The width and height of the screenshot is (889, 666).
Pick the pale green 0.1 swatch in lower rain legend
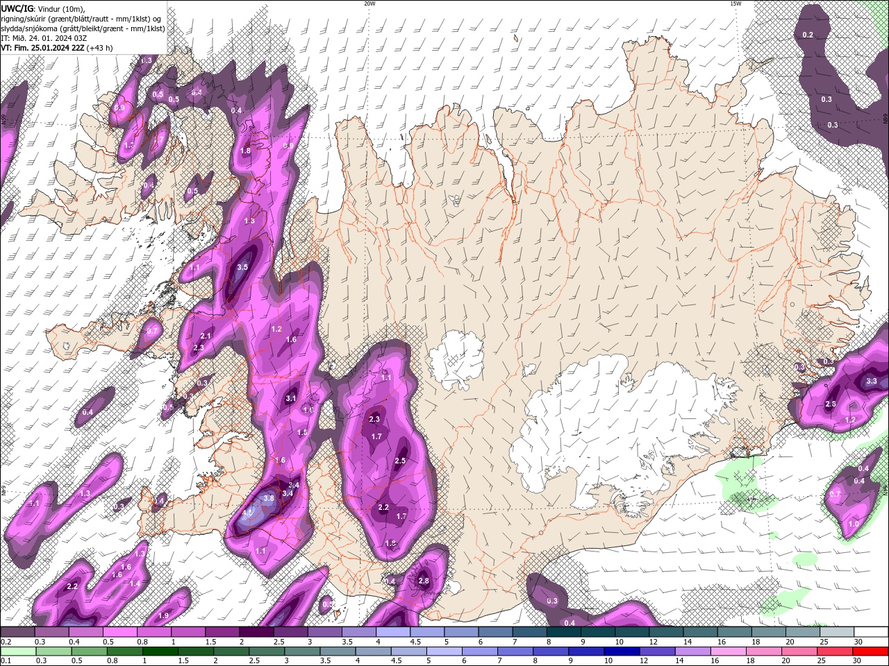pos(18,651)
